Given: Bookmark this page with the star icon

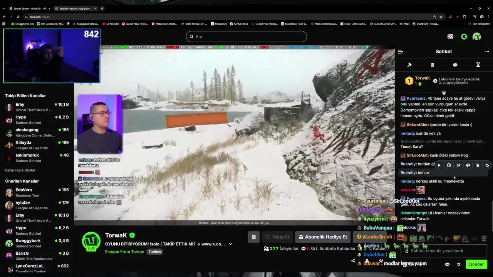Looking at the screenshot, I should point(442,17).
